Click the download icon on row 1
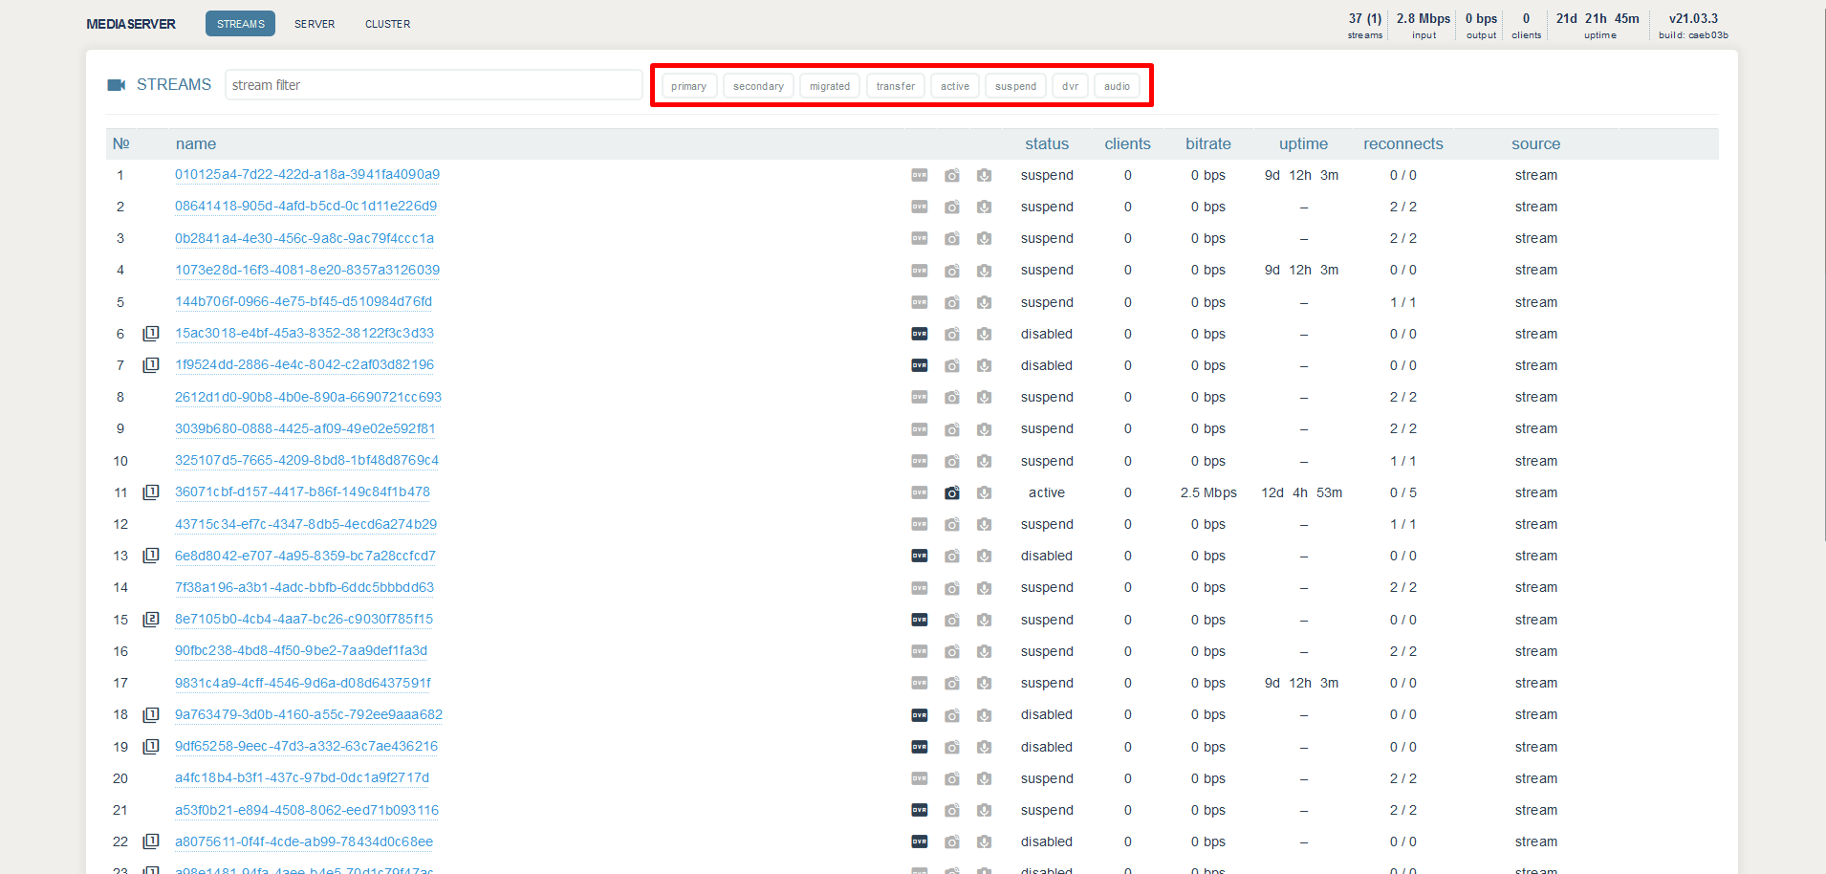Viewport: 1826px width, 874px height. pyautogui.click(x=984, y=175)
